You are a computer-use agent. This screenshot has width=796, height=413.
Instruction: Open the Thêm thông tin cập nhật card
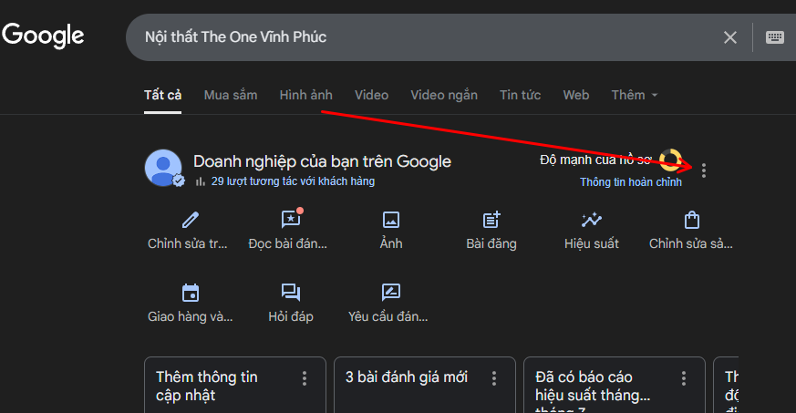coord(235,385)
